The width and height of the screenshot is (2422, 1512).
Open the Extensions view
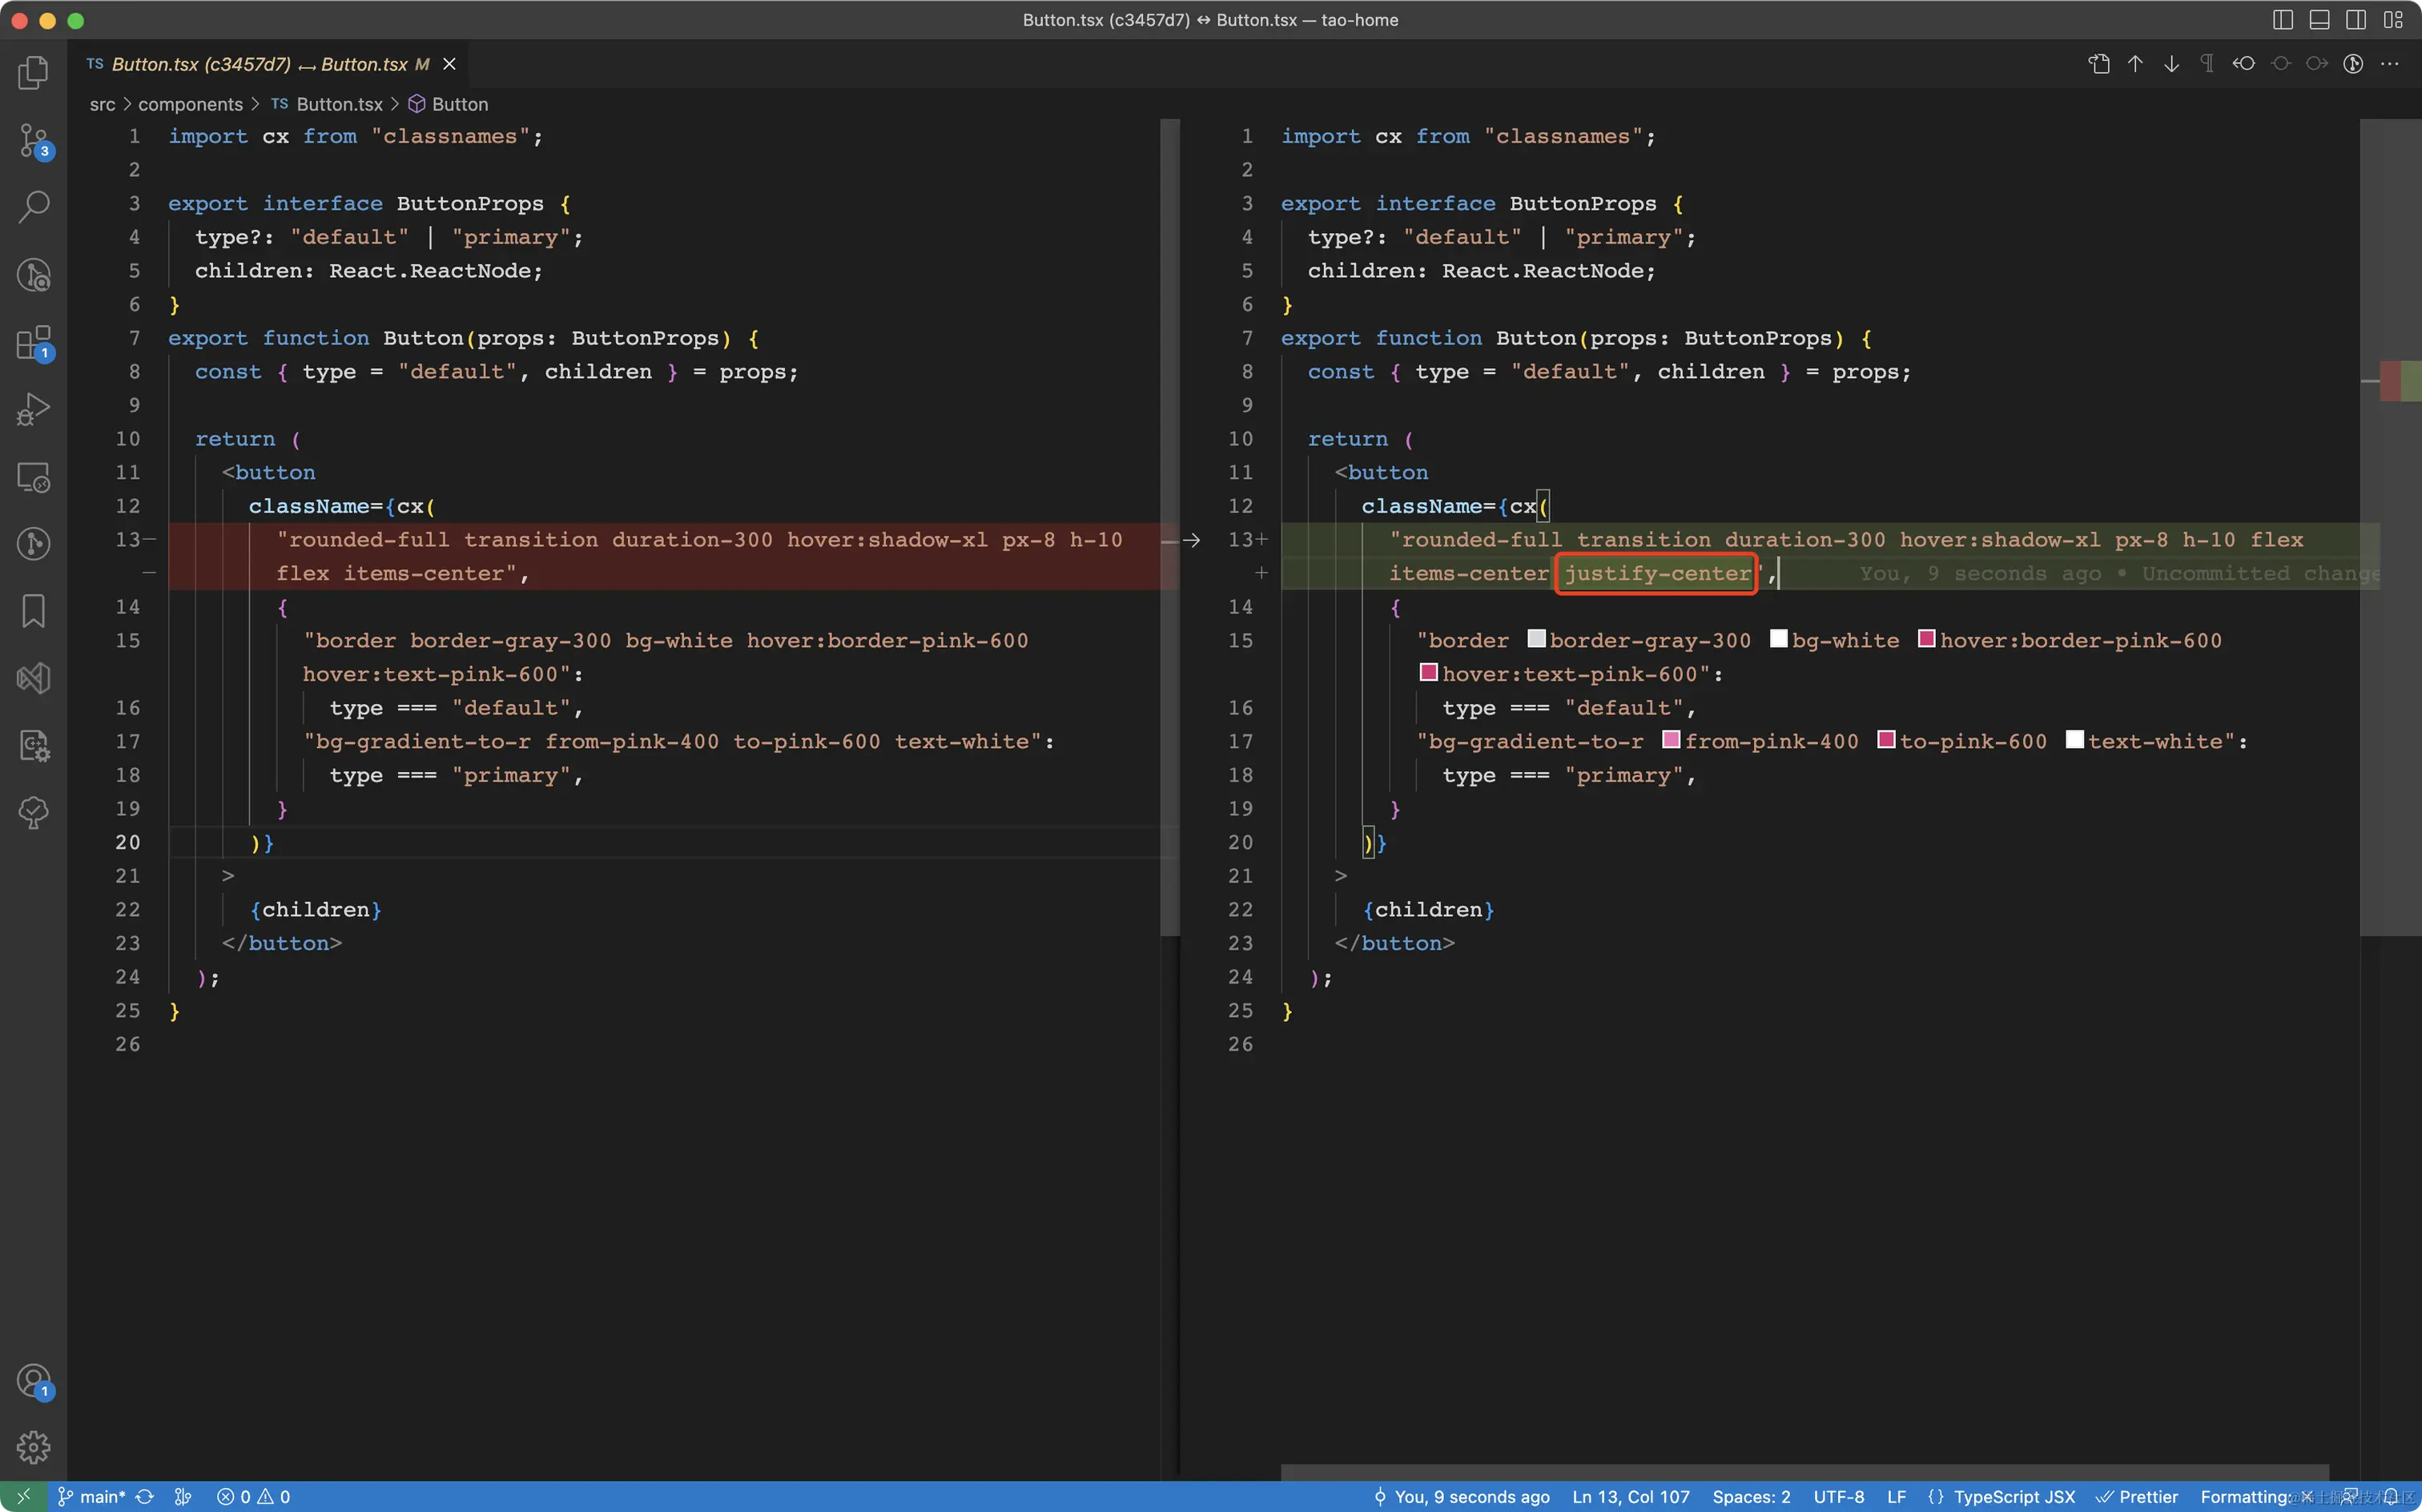pos(34,343)
